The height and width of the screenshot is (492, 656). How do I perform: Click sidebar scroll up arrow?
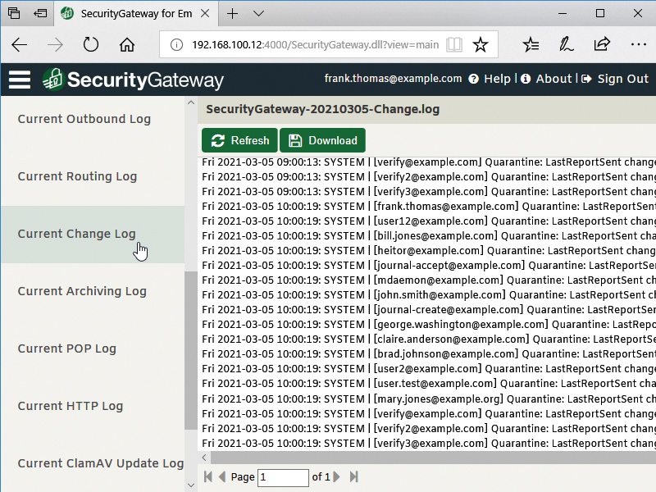[x=191, y=102]
